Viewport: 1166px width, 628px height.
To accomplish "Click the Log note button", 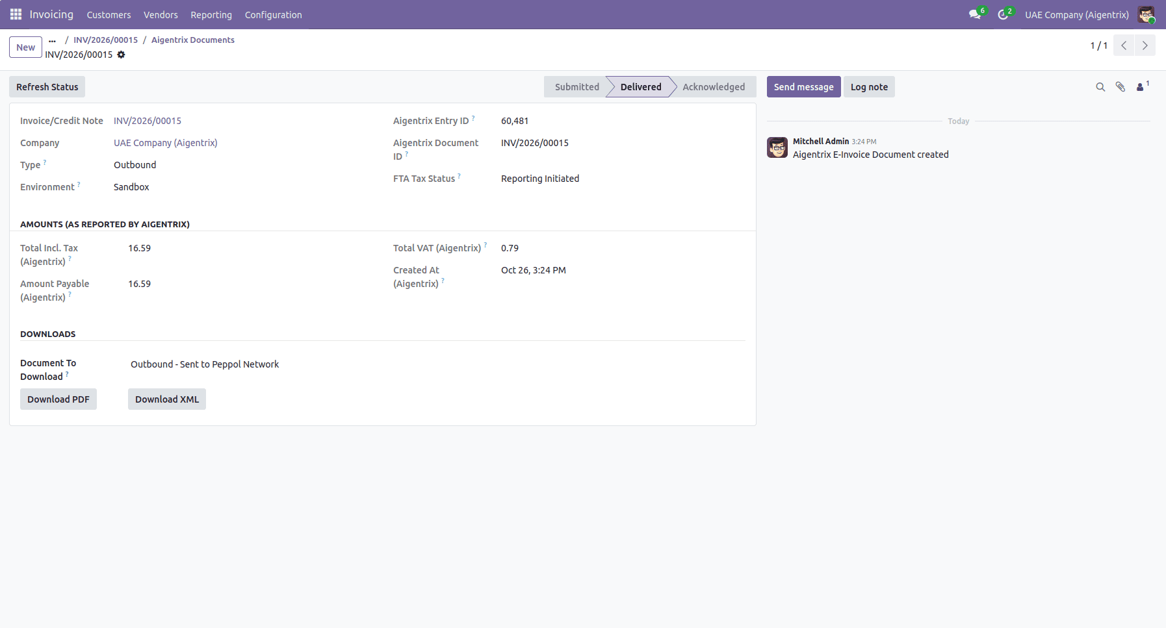I will (x=869, y=87).
